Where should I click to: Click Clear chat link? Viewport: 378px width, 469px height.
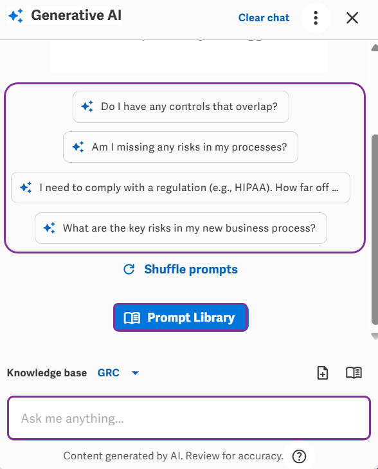point(264,17)
